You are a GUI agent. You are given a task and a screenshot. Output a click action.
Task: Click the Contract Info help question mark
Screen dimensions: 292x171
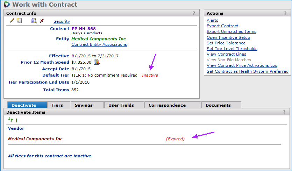click(x=194, y=13)
